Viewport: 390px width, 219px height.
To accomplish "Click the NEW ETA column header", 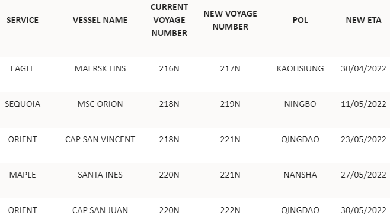I will click(363, 20).
